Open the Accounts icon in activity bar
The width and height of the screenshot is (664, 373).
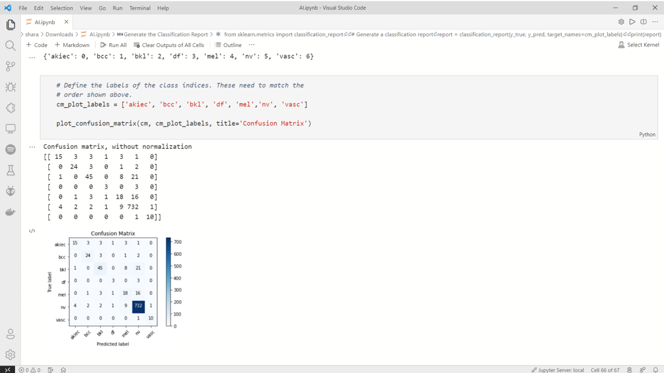(x=10, y=334)
